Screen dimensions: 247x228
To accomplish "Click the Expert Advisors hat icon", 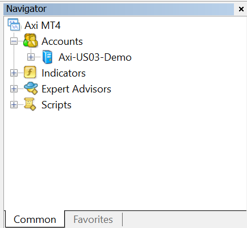I will (x=31, y=88).
